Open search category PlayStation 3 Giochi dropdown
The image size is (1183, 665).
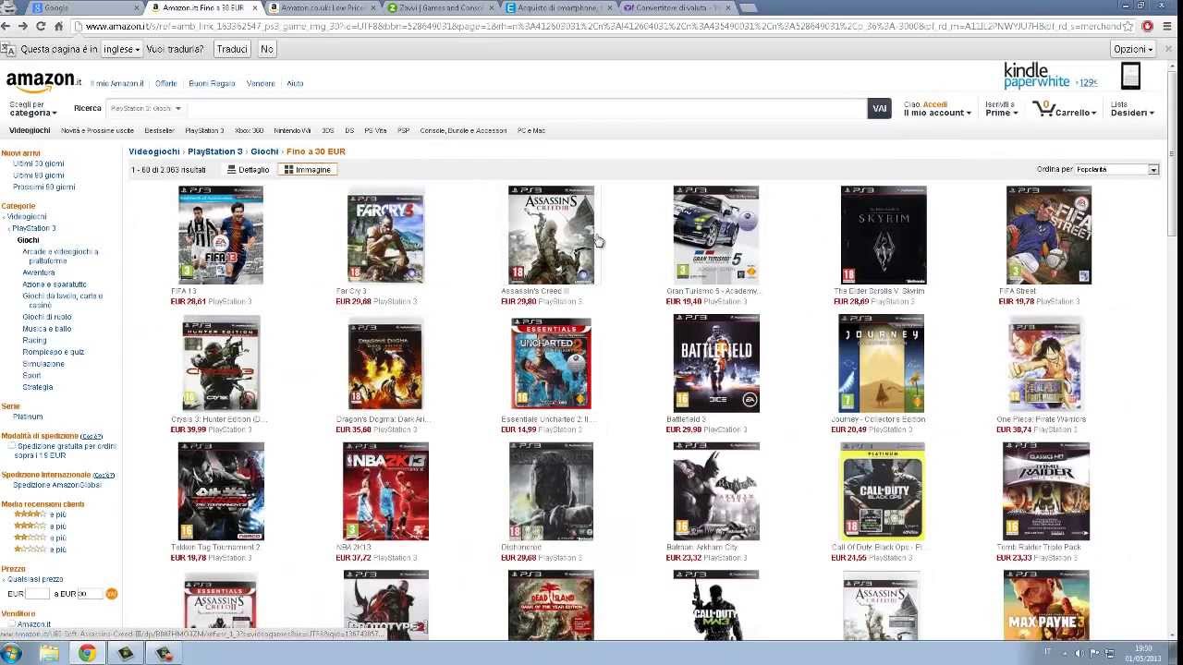[x=145, y=108]
